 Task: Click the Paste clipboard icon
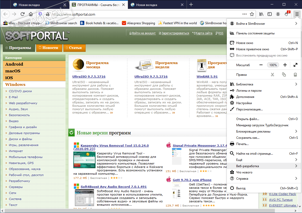(x=295, y=74)
